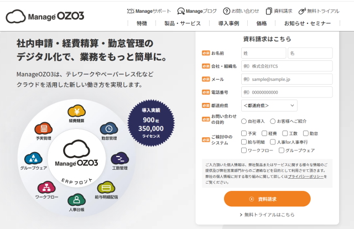Image resolution: width=354 pixels, height=229 pixels.
Task: Check the 勤怠 checkbox
Action: 306,133
